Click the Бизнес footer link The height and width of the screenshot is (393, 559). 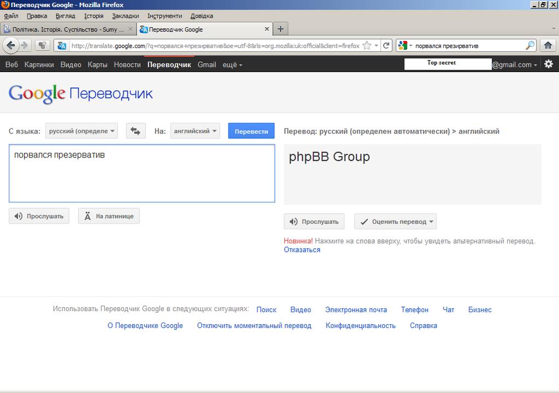480,309
